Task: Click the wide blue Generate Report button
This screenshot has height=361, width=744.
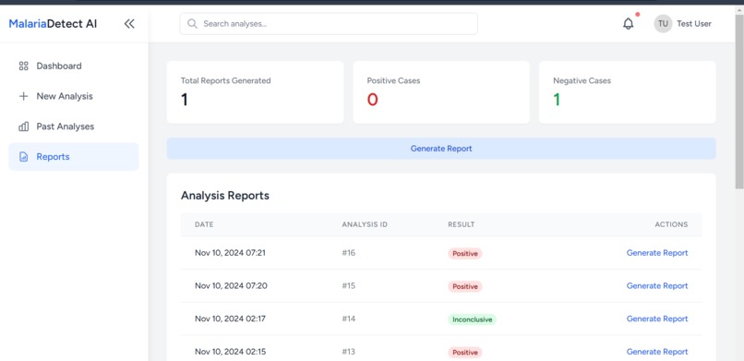Action: (x=441, y=149)
